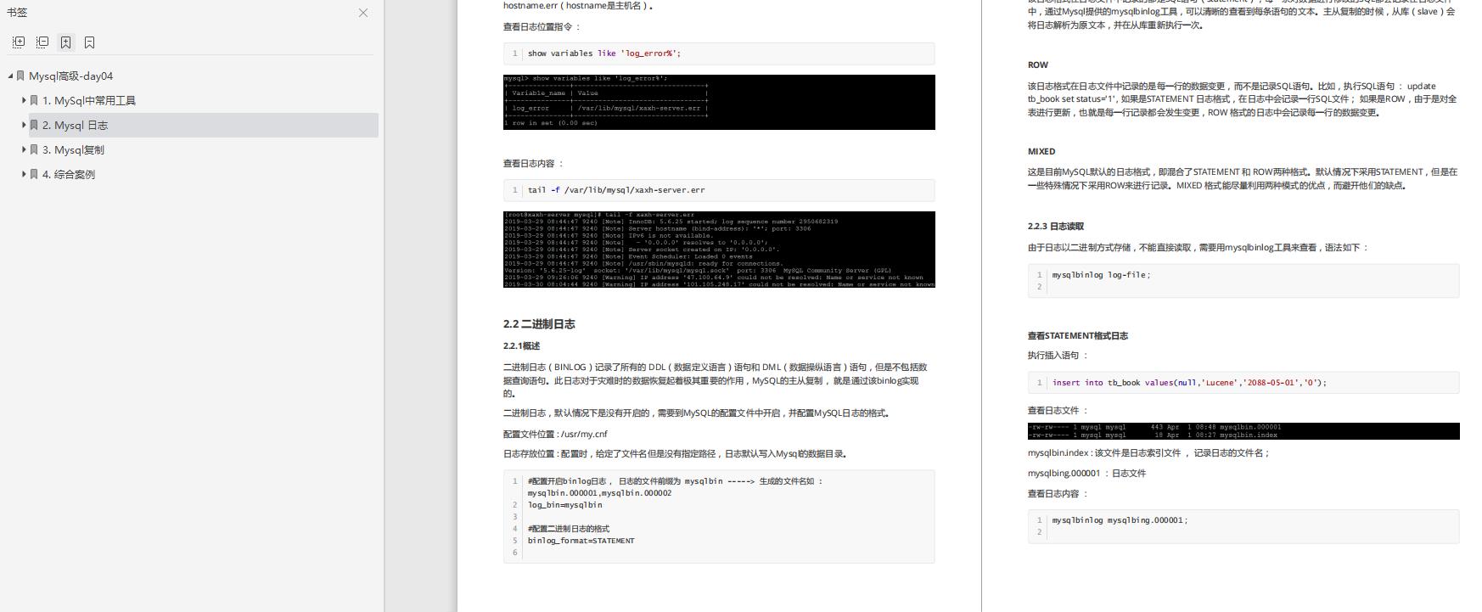Click the mysqlbin.index description line
The image size is (1482, 612).
pyautogui.click(x=1148, y=453)
